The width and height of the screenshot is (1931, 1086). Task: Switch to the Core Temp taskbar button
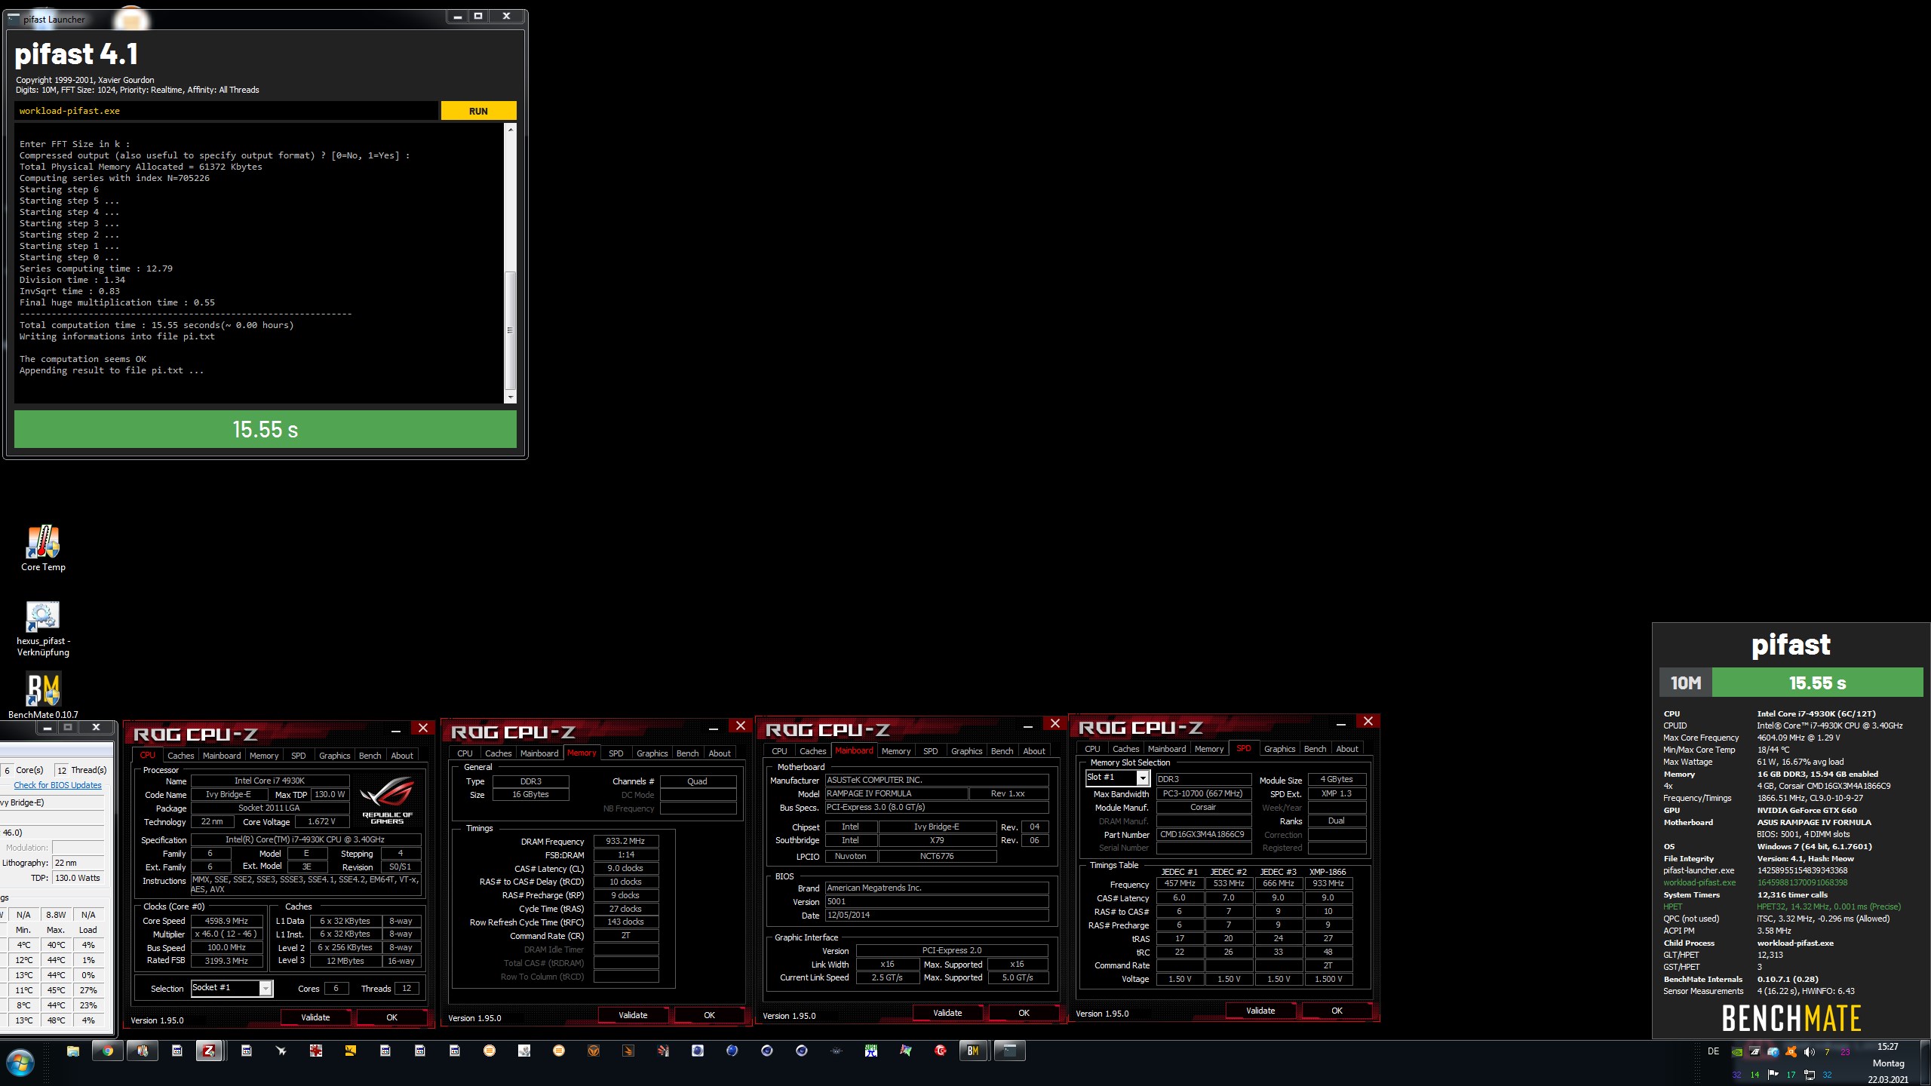[143, 1051]
